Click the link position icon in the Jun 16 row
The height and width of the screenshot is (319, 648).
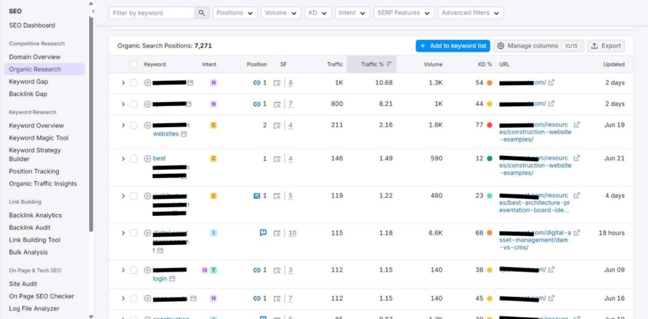point(256,298)
